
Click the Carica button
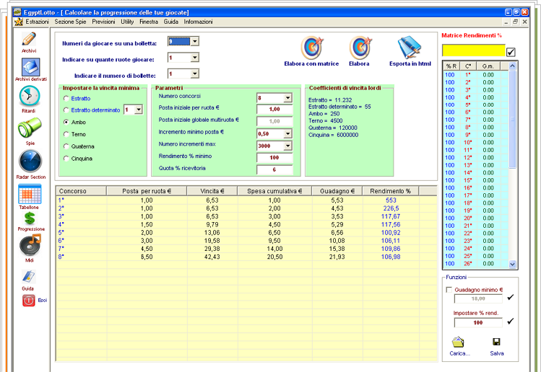[458, 342]
